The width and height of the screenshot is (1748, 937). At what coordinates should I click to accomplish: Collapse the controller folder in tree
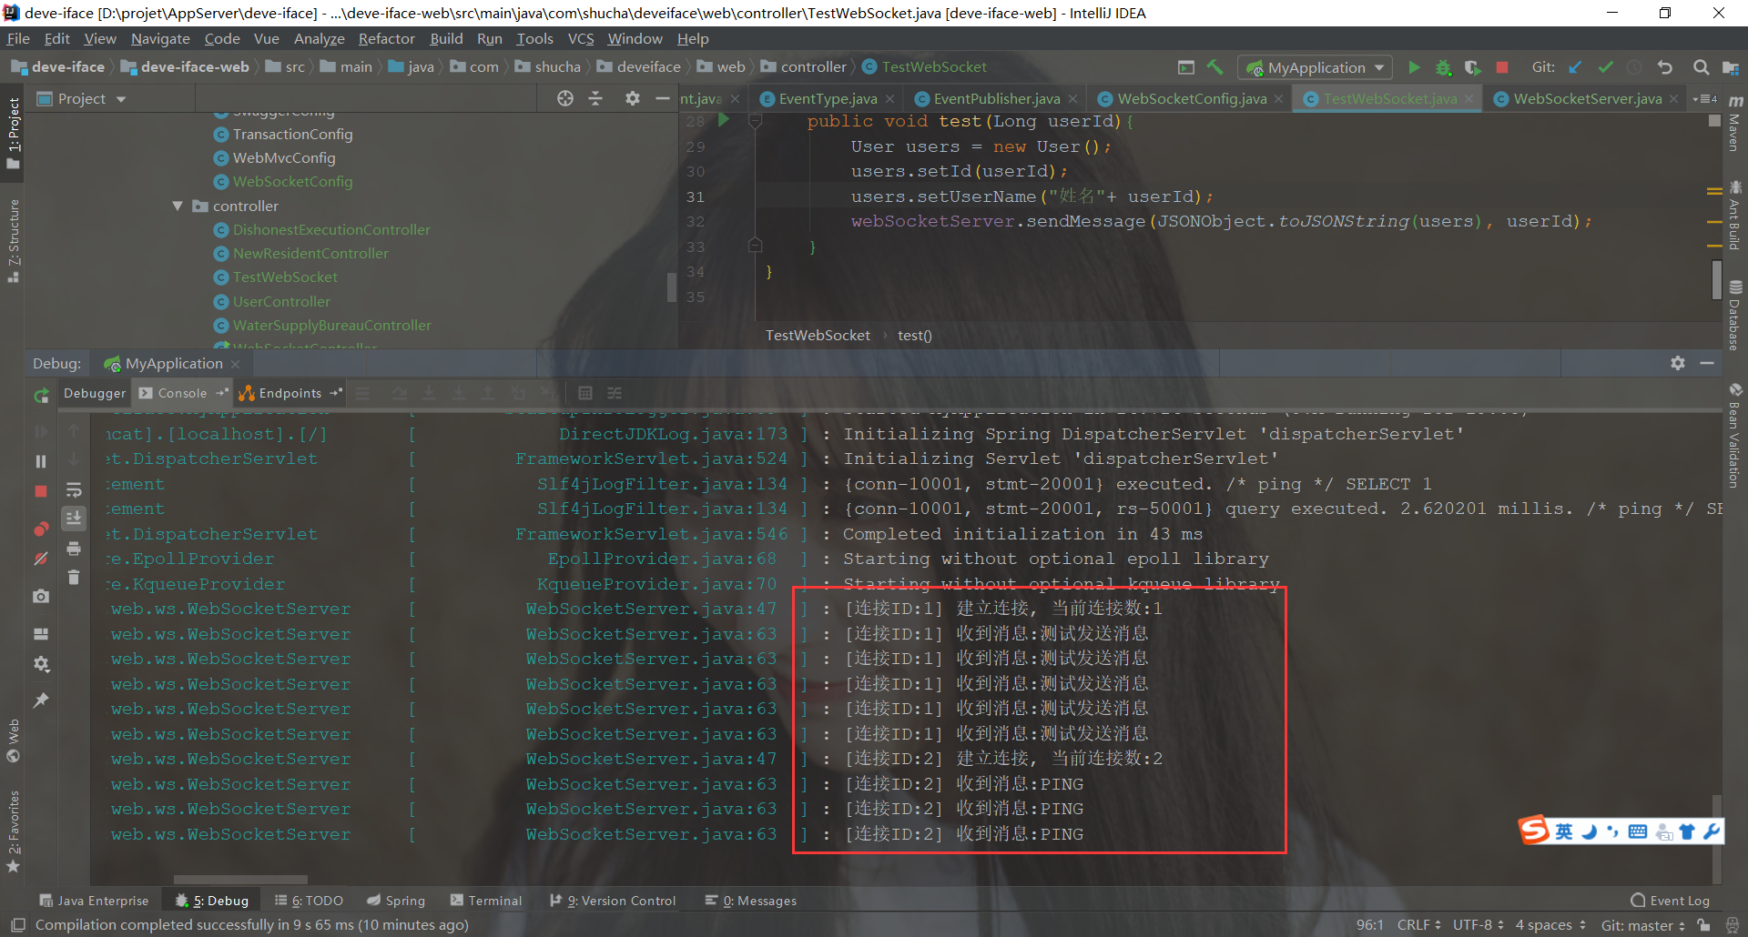click(x=178, y=207)
